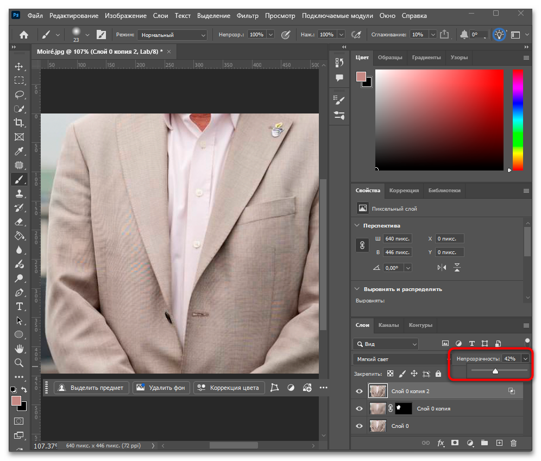The height and width of the screenshot is (461, 541).
Task: Select the Eraser tool
Action: tap(19, 222)
